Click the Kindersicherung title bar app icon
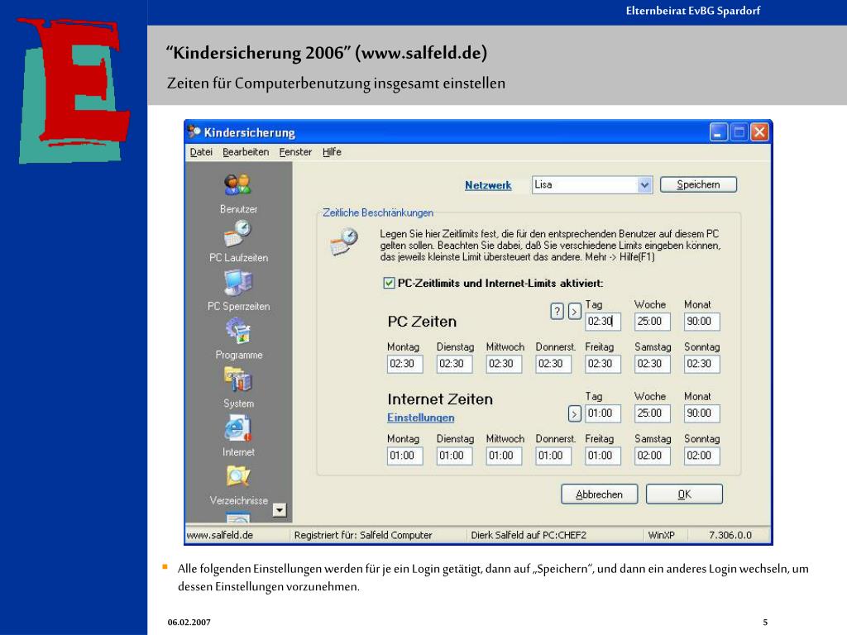 pyautogui.click(x=194, y=131)
